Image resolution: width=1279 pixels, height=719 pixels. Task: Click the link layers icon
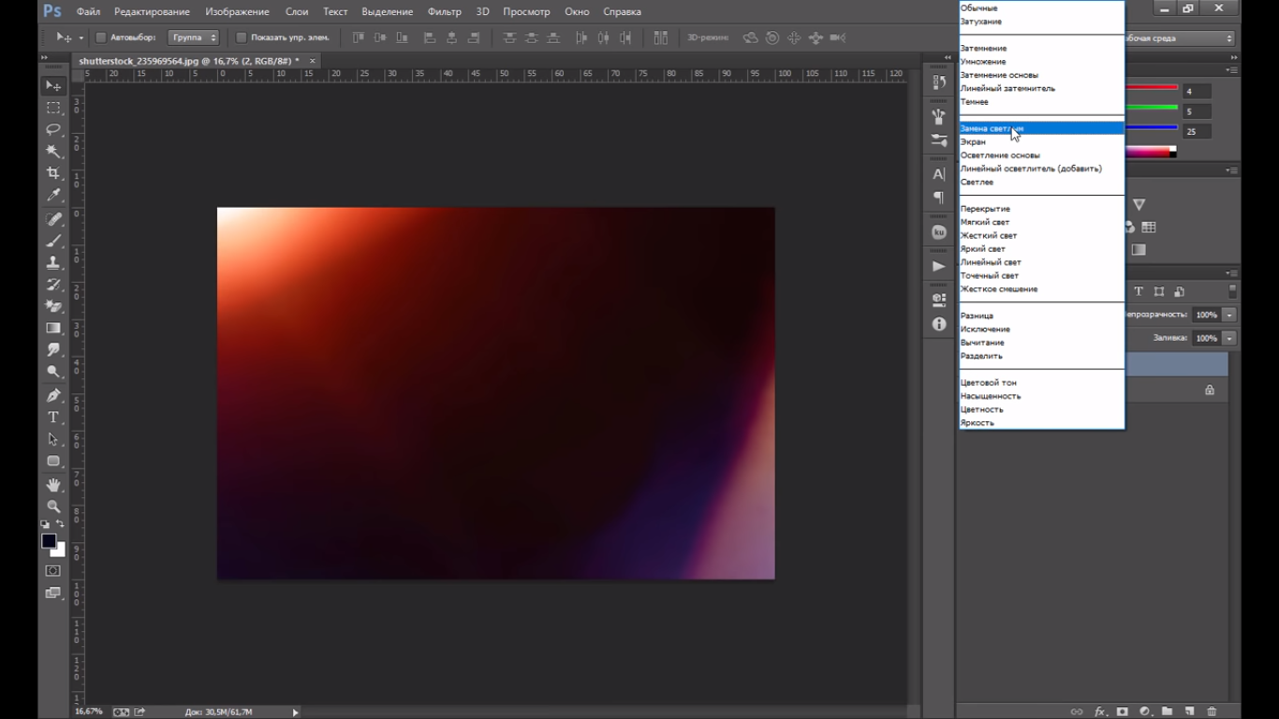pos(1077,712)
